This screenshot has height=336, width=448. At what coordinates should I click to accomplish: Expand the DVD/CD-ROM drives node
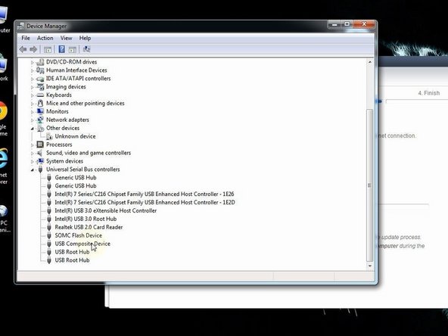tap(32, 62)
